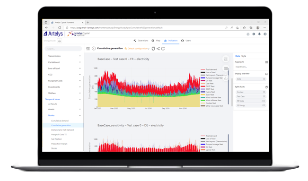Switch to the Map tab
The width and height of the screenshot is (308, 181).
[156, 41]
